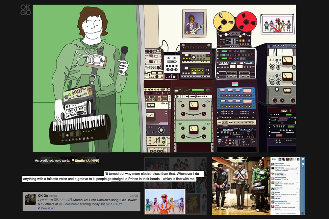Click the Prince portrait illustration on wall

pos(194,24)
